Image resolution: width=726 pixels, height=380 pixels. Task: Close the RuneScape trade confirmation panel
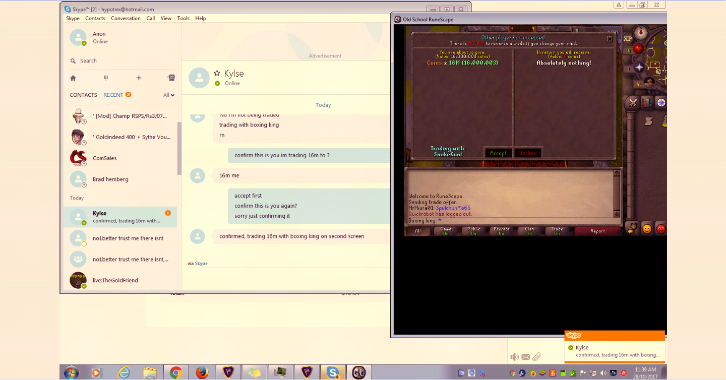pyautogui.click(x=610, y=39)
